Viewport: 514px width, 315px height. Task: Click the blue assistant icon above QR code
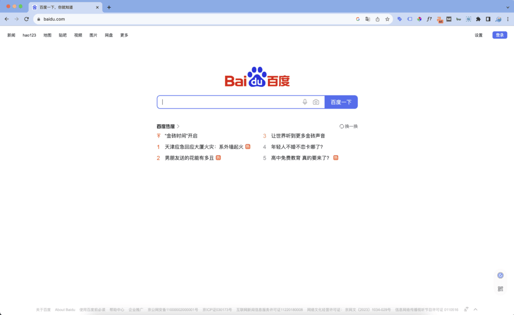point(500,275)
